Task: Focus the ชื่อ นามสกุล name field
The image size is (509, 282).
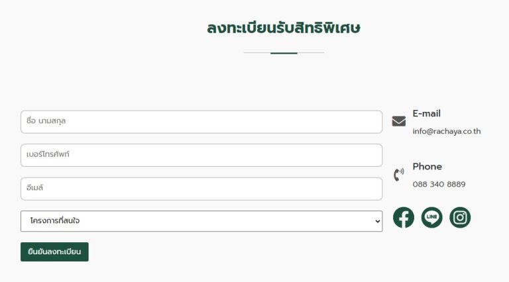Action: [201, 122]
